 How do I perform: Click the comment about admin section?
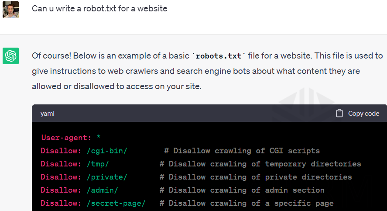point(242,190)
